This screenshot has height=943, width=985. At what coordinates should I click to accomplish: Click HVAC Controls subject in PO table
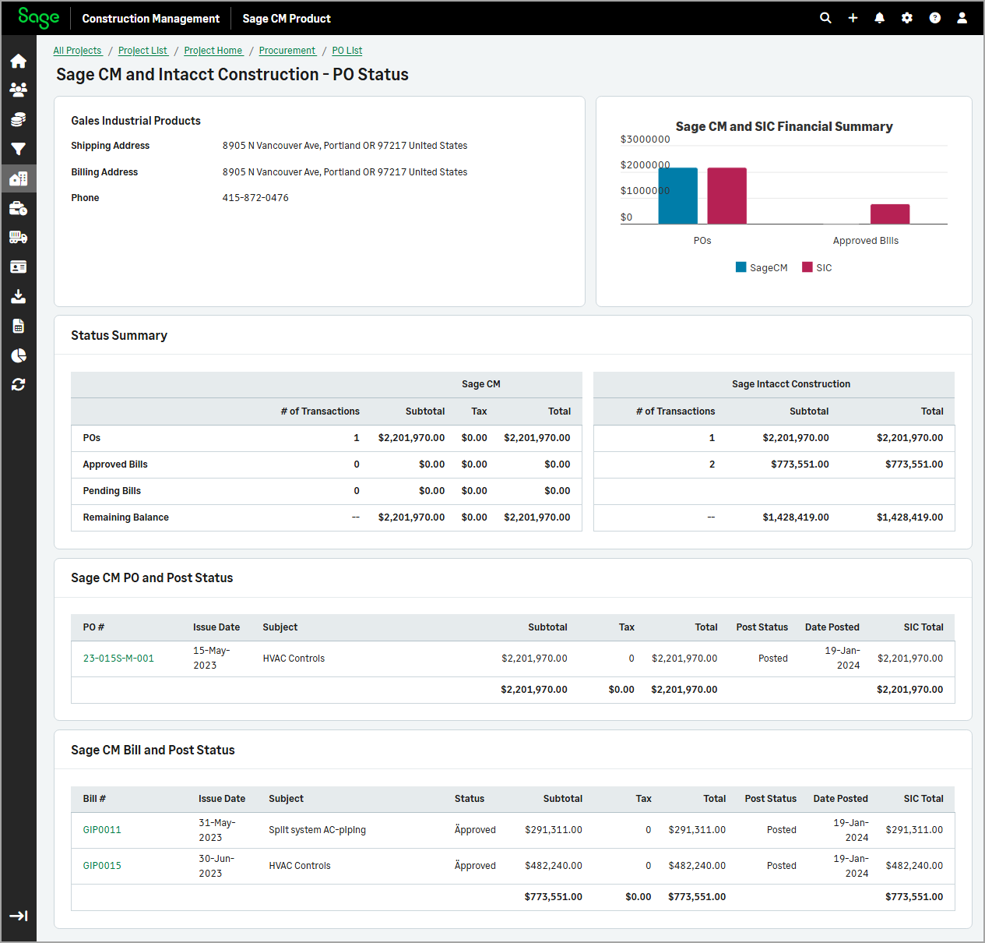point(294,659)
